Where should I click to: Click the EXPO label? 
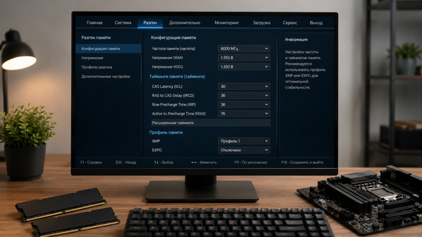(x=157, y=150)
